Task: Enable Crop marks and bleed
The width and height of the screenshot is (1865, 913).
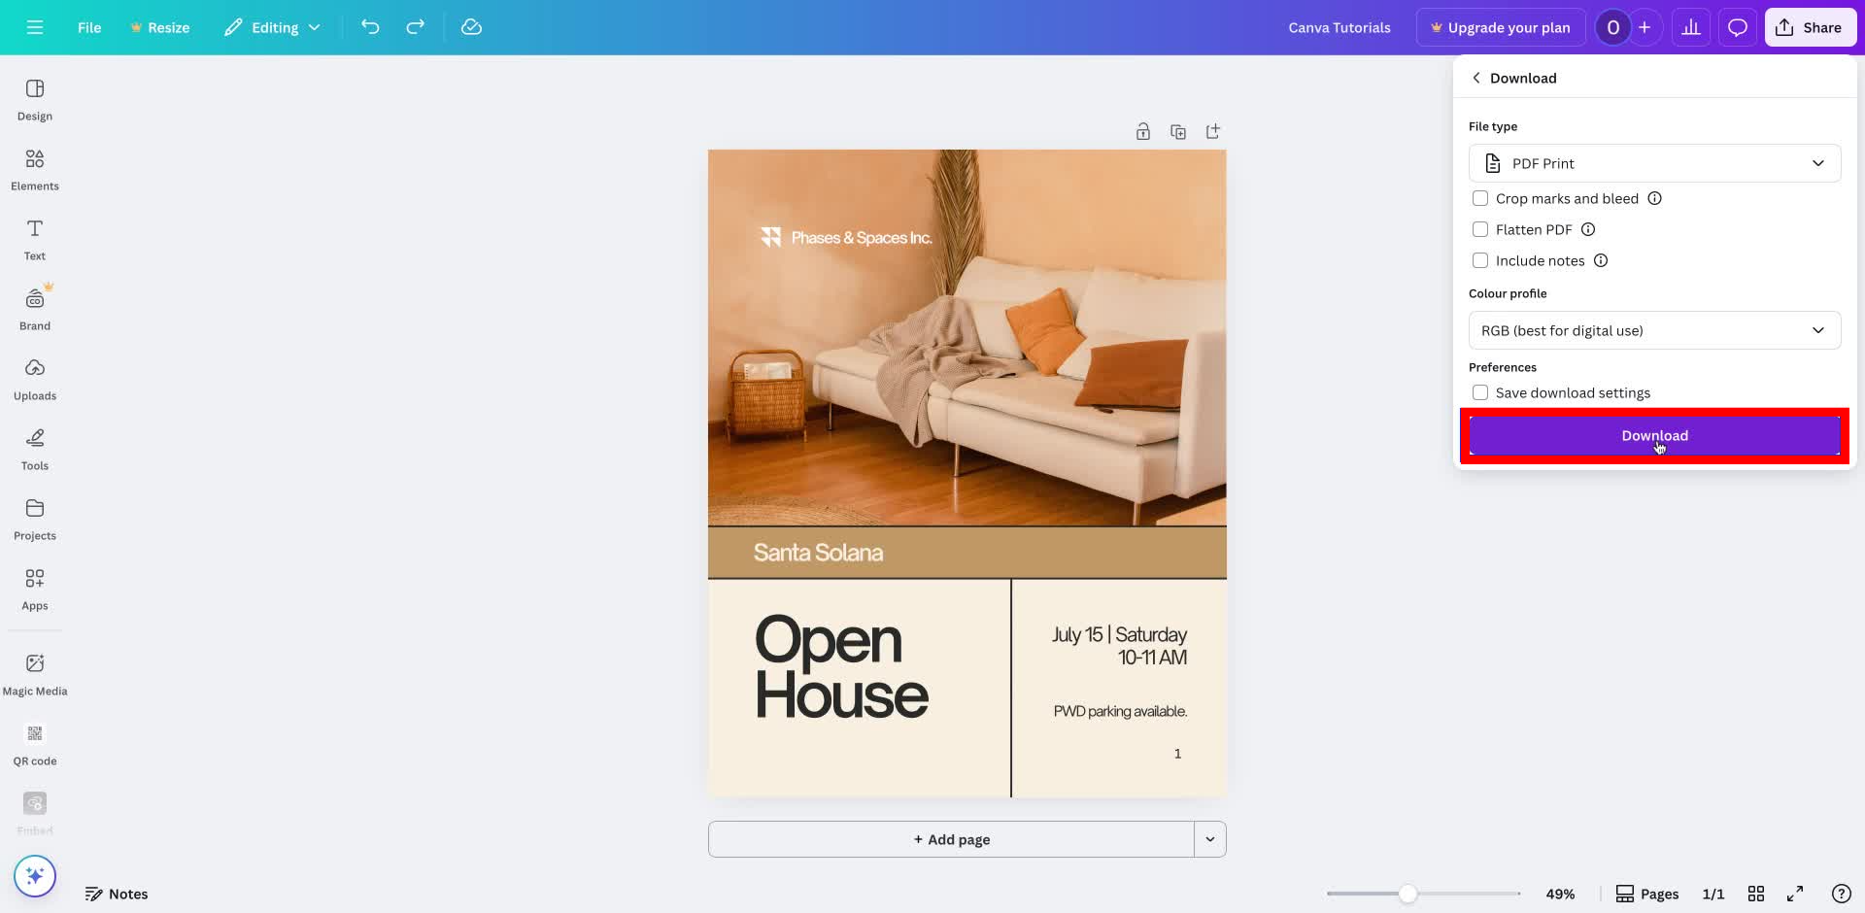Action: tap(1480, 198)
